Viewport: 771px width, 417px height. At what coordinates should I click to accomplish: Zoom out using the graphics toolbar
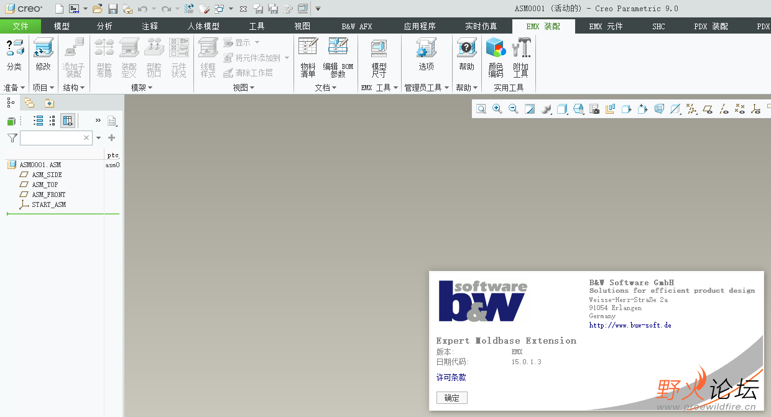[514, 109]
